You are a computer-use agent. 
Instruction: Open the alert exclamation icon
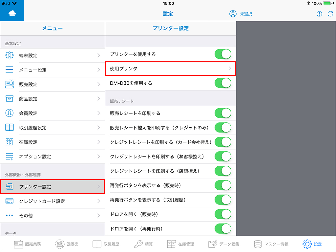click(319, 14)
